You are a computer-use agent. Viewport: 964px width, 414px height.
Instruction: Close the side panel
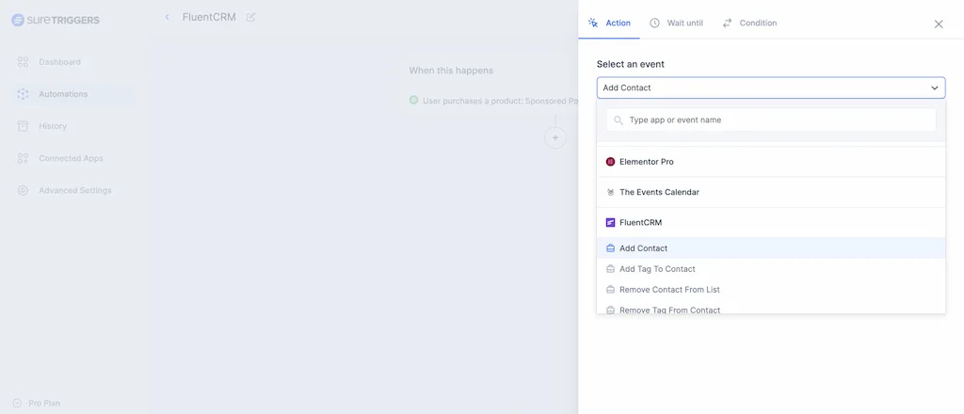pos(939,24)
